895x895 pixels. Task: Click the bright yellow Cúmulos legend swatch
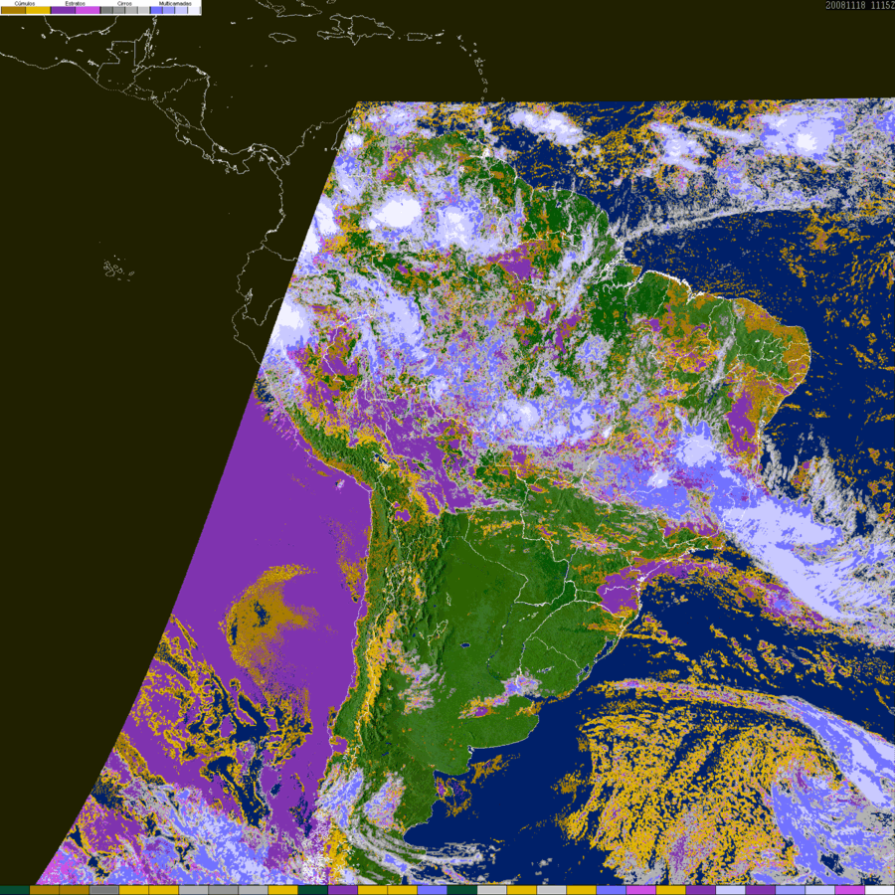coord(38,10)
